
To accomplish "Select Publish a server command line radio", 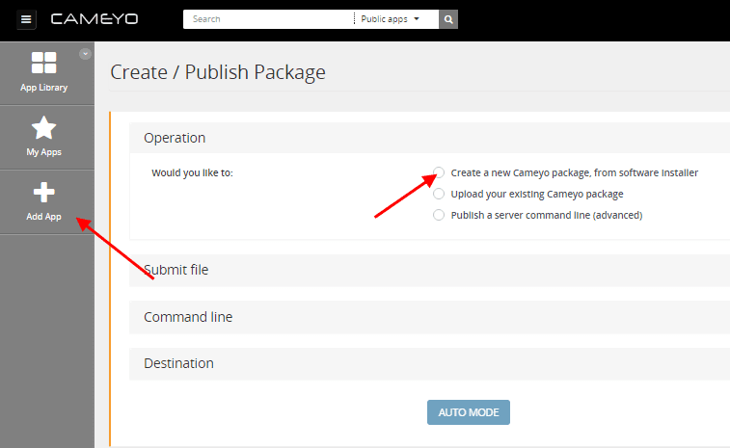I will [439, 215].
